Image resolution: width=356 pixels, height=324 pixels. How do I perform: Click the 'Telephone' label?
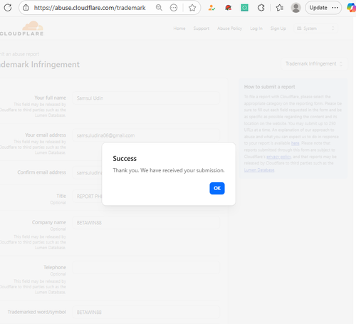55,267
